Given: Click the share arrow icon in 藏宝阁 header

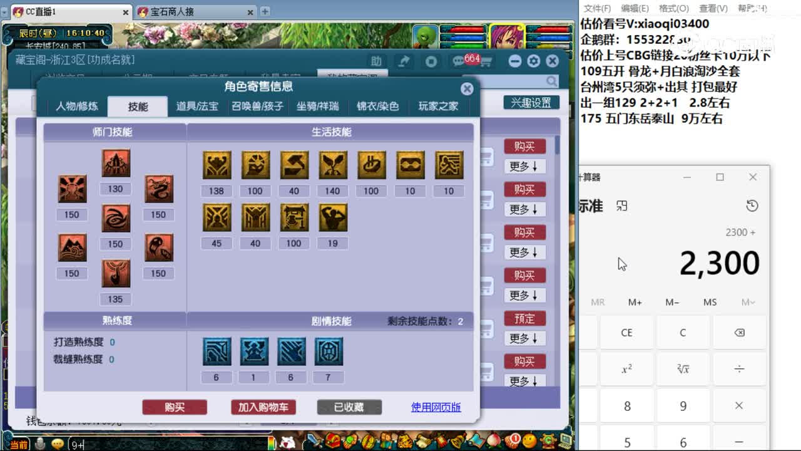Looking at the screenshot, I should pyautogui.click(x=404, y=61).
